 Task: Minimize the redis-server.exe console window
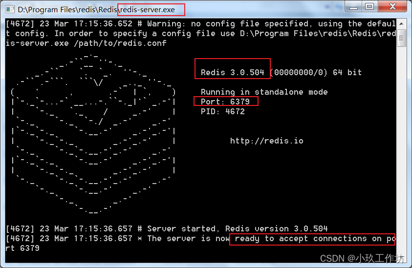click(x=353, y=6)
